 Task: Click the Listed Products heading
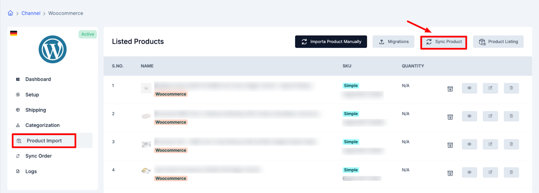point(138,41)
